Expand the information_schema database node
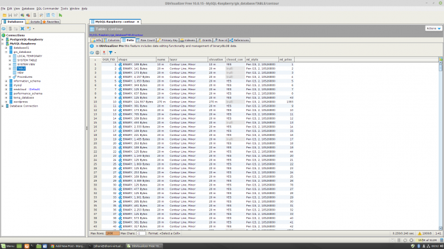444x249 pixels. tap(7, 81)
